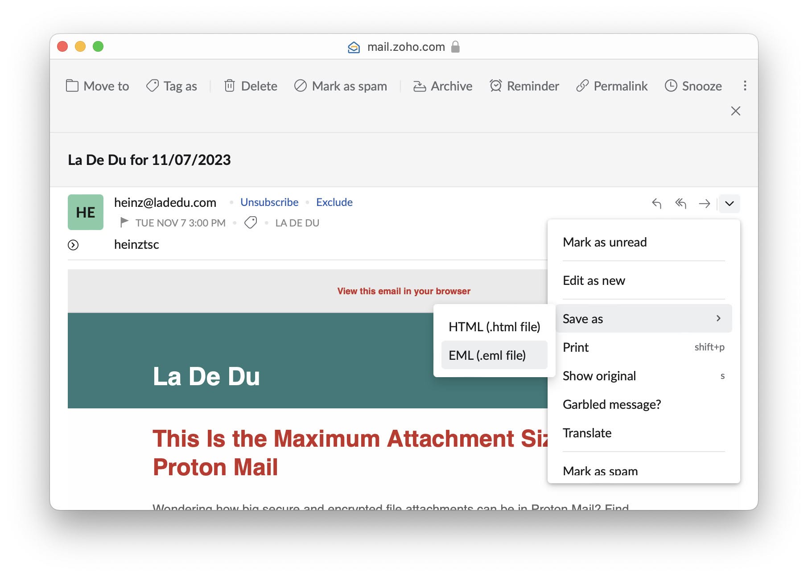Choose HTML (.html file) format

tap(494, 327)
